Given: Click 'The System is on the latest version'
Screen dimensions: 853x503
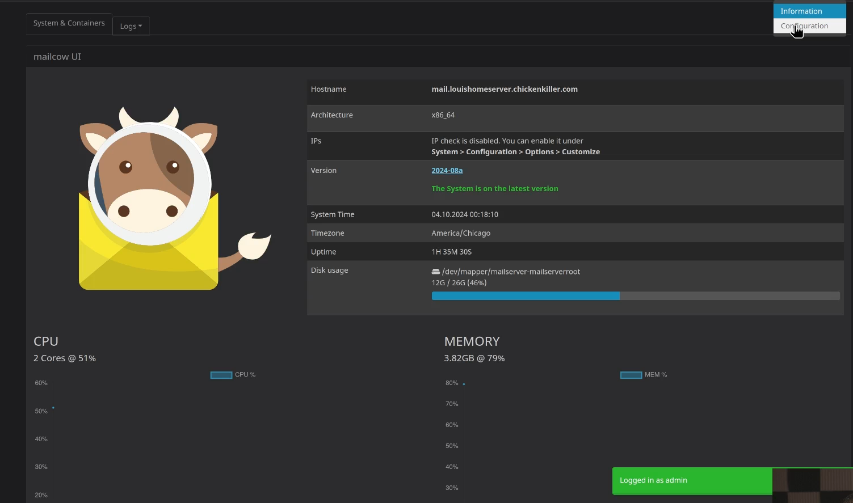Looking at the screenshot, I should (495, 189).
